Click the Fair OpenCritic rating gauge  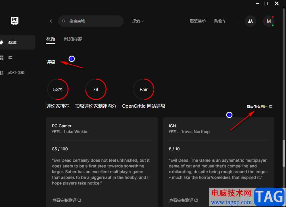pos(144,89)
